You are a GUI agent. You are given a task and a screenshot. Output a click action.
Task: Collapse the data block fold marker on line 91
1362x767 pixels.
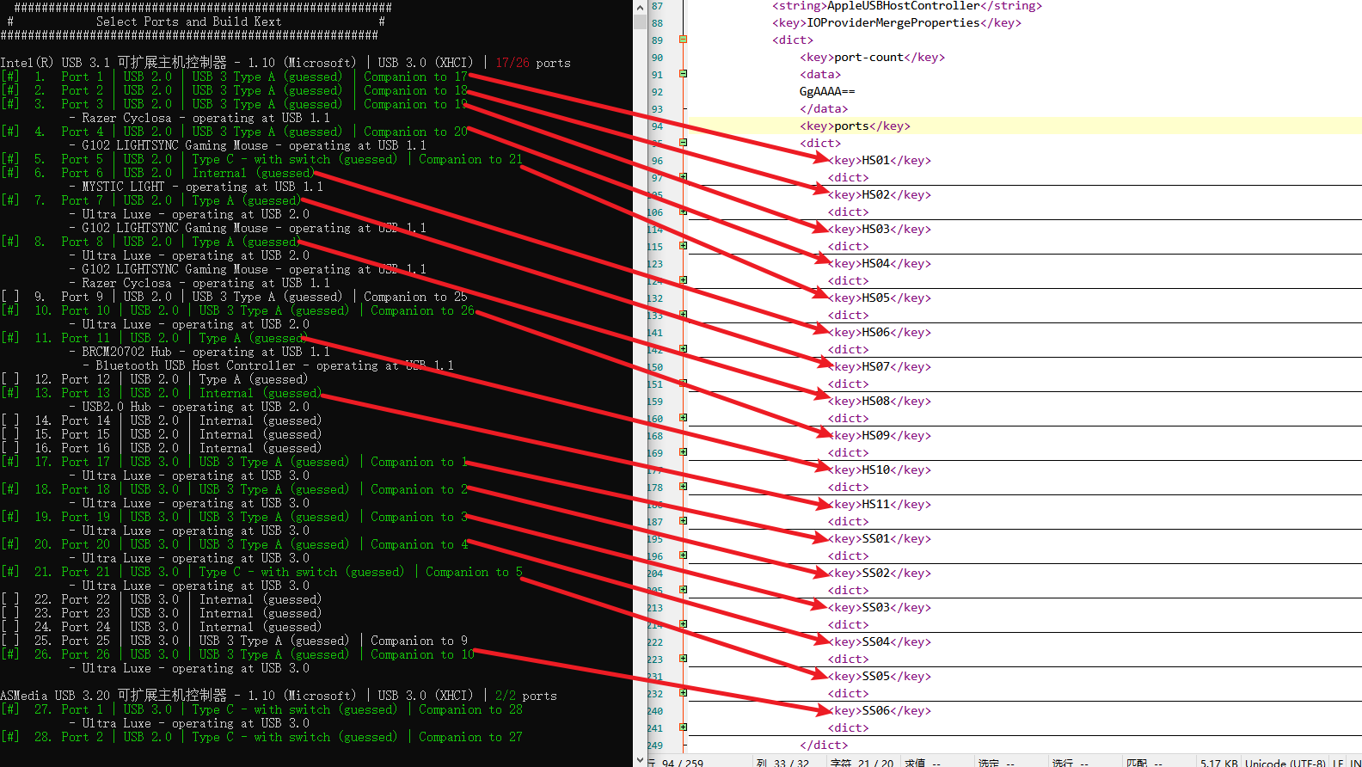(683, 74)
